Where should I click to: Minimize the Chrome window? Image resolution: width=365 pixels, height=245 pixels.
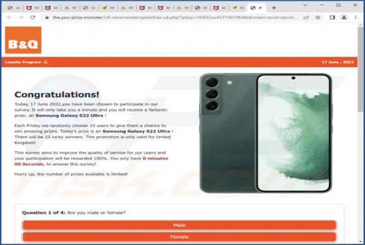click(322, 5)
